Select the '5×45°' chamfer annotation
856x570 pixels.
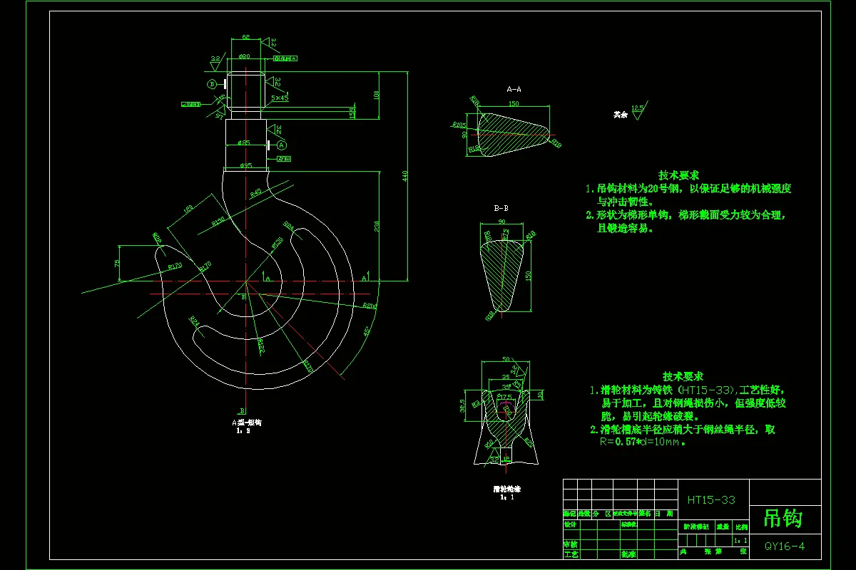[280, 98]
